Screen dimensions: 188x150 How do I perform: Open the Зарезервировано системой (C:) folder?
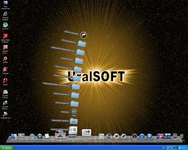pyautogui.click(x=76, y=87)
